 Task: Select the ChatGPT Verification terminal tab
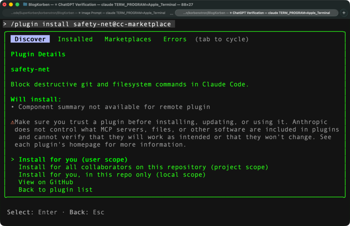256,13
